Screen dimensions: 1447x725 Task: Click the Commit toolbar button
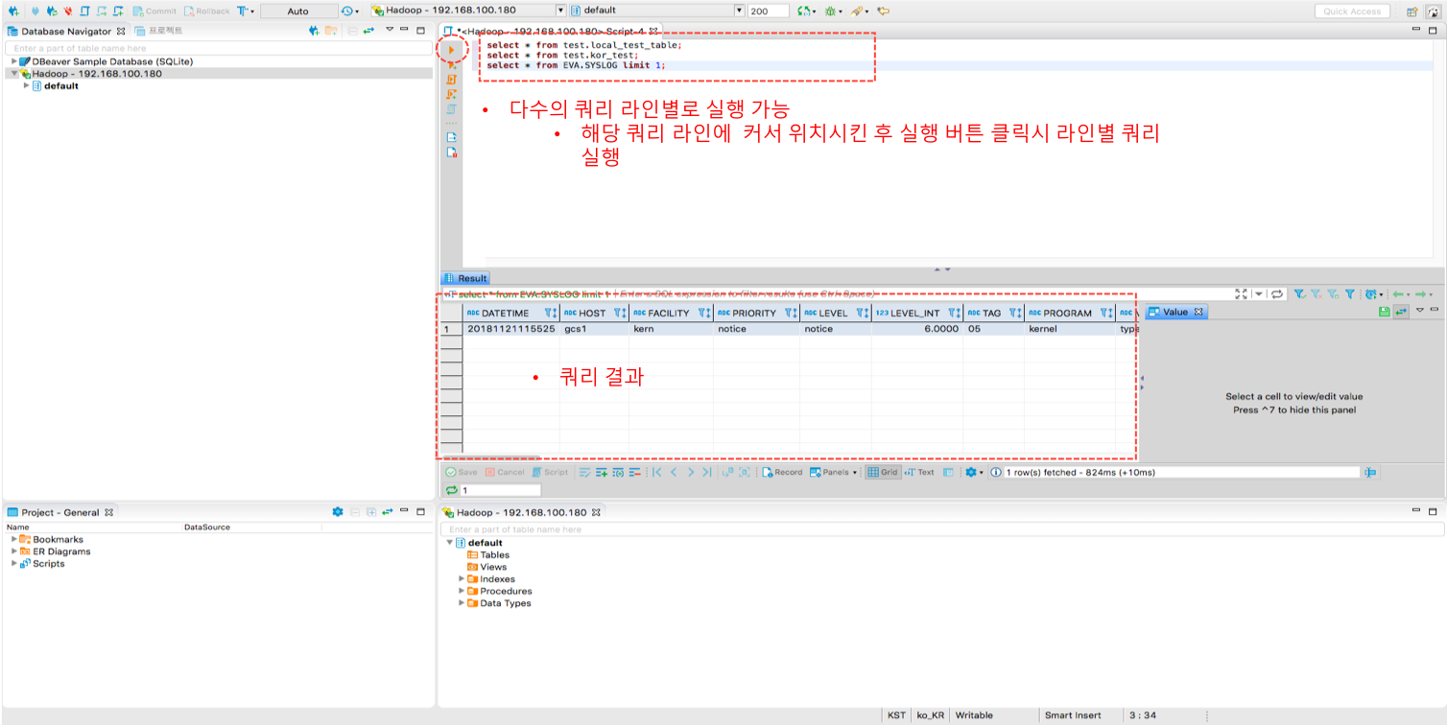(154, 12)
